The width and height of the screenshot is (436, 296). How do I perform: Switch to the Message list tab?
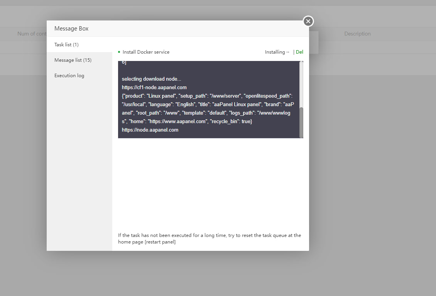[x=73, y=60]
